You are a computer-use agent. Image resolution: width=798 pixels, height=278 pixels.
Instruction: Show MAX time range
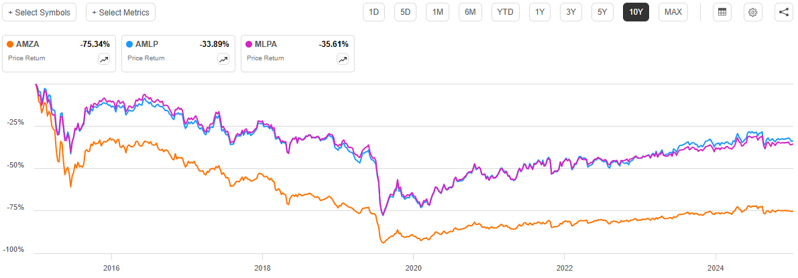[673, 12]
